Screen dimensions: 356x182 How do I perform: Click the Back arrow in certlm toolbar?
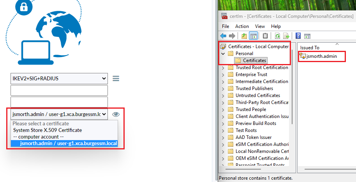coord(224,36)
